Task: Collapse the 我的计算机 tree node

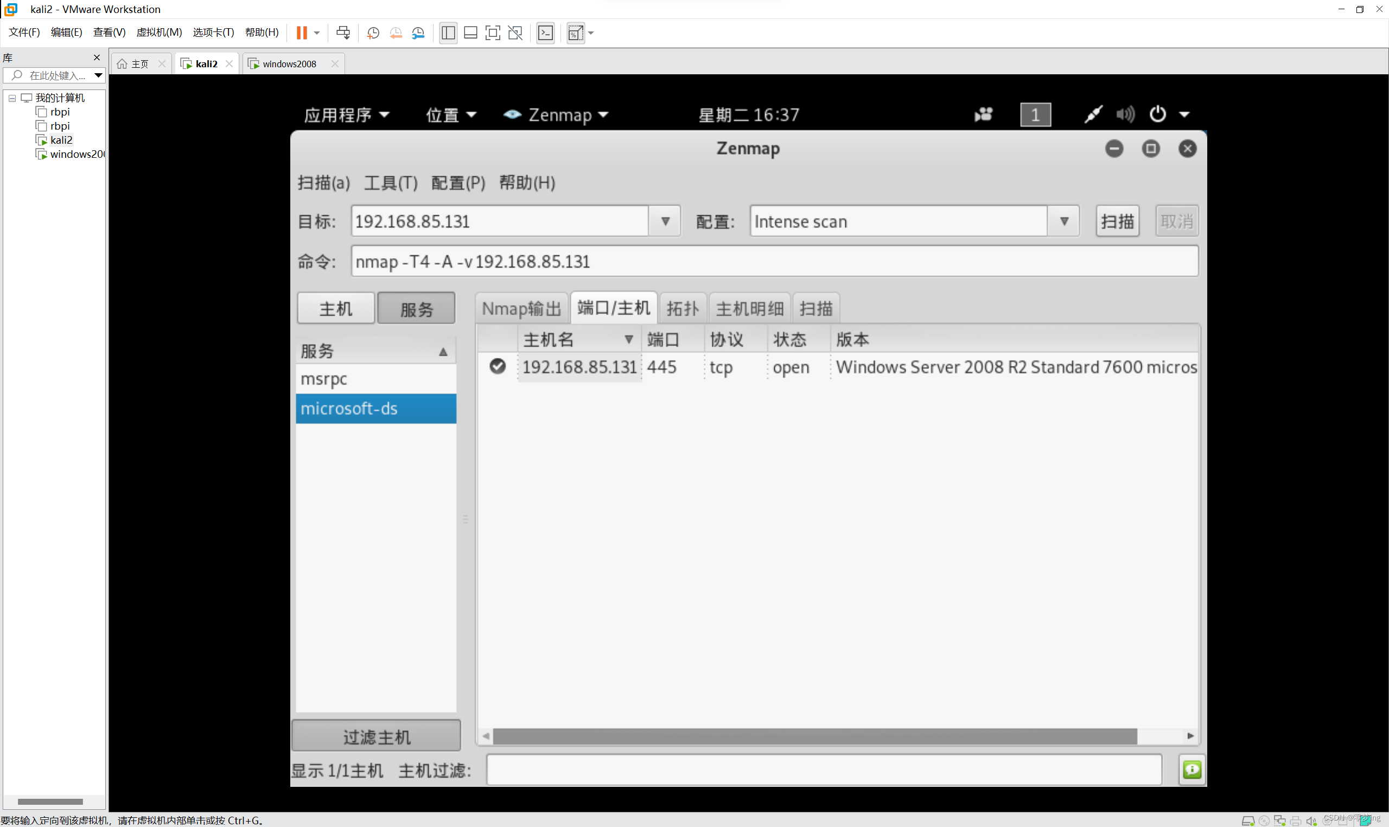Action: pos(12,98)
